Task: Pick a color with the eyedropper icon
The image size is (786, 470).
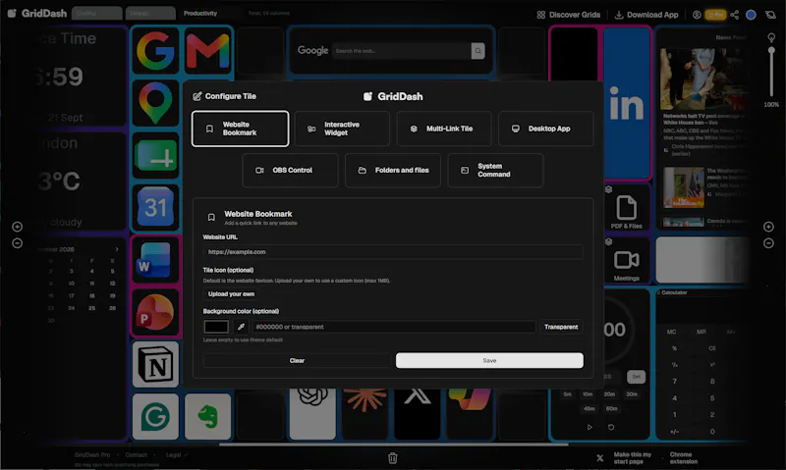Action: 241,327
